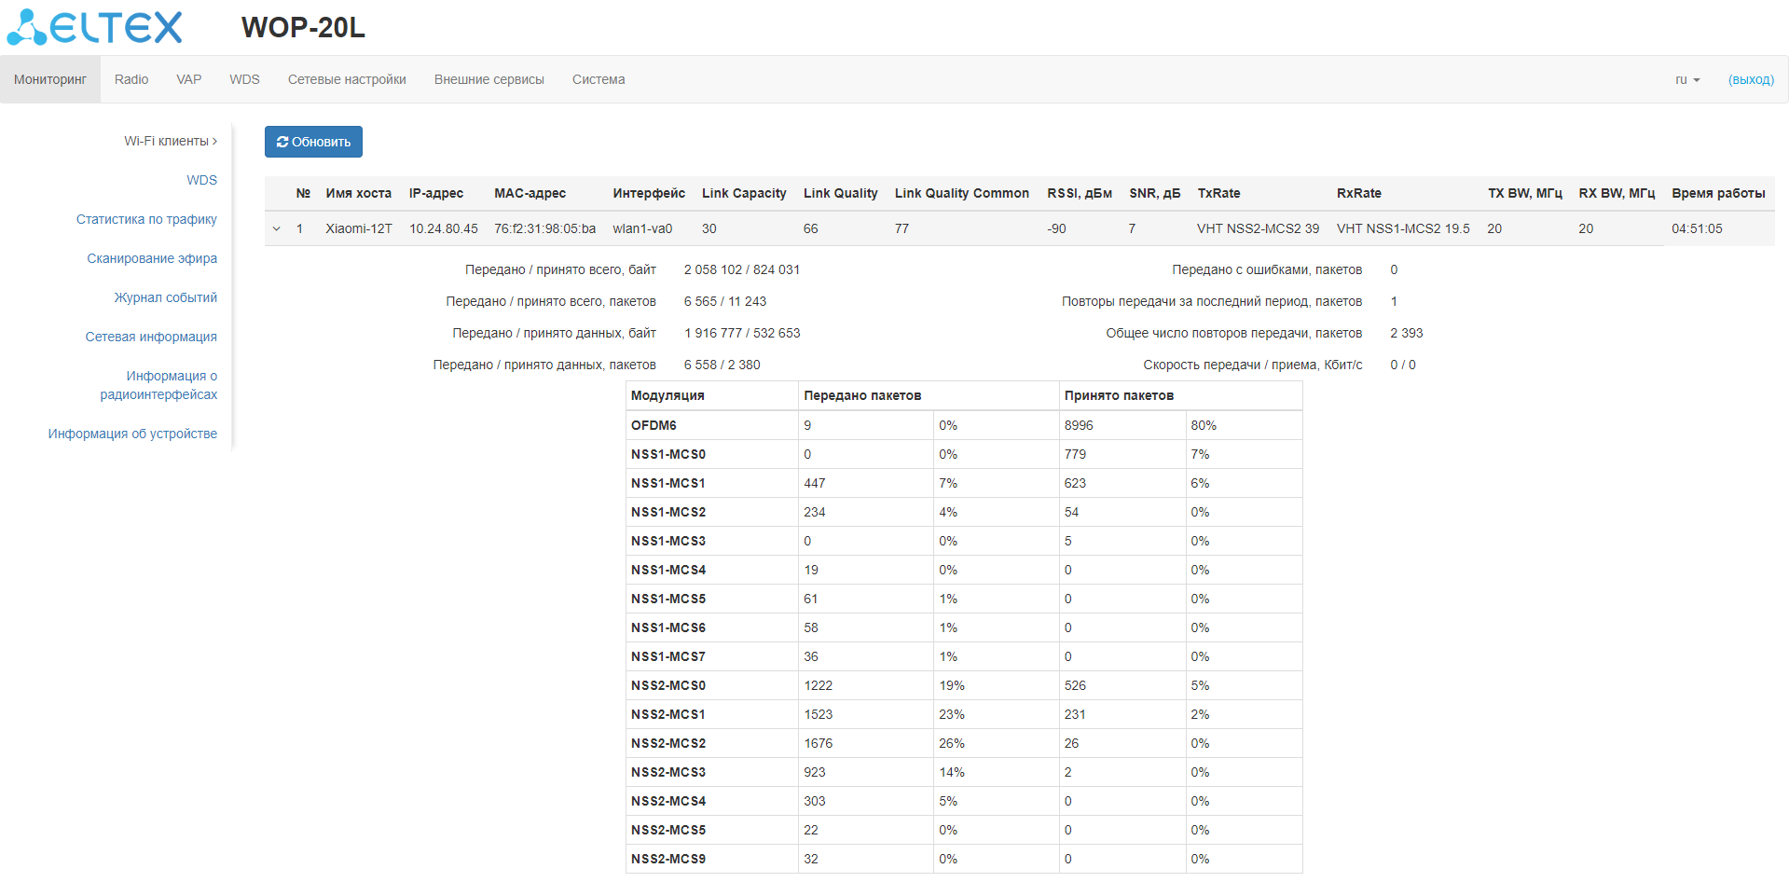Switch to the Radio tab

pyautogui.click(x=131, y=80)
